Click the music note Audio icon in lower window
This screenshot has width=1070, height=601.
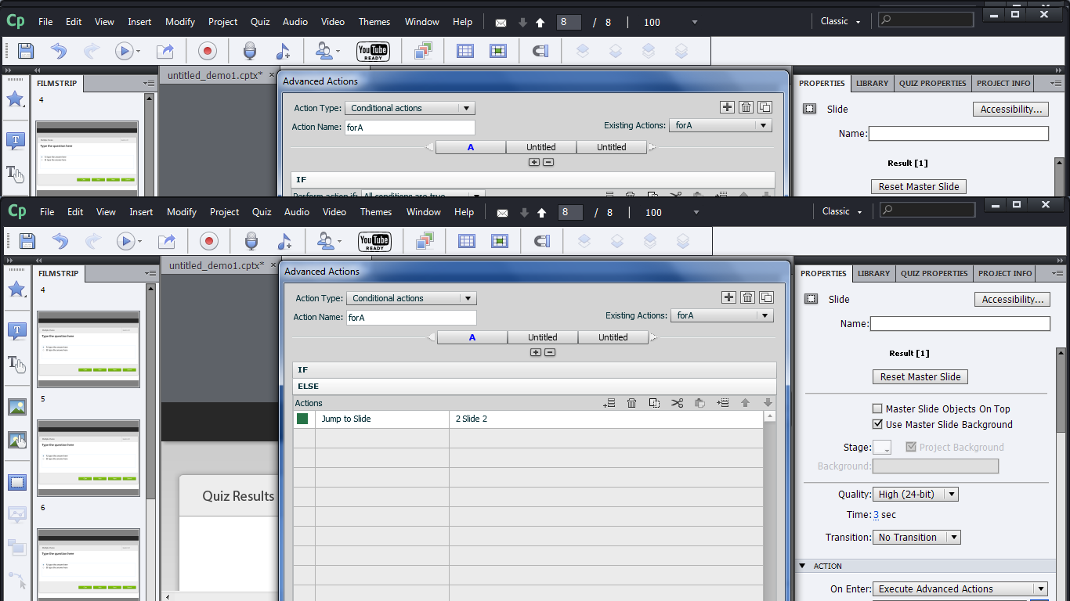click(284, 241)
